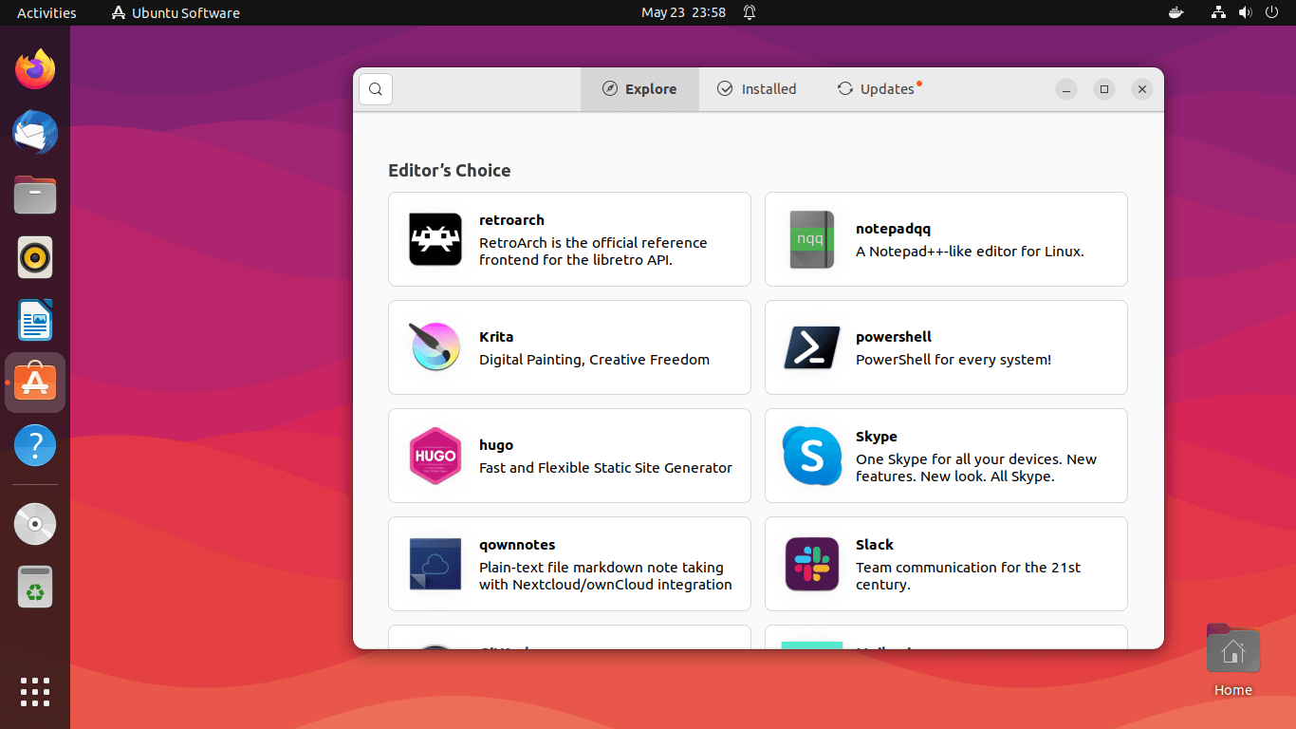
Task: Click the volume speaker indicator
Action: tap(1246, 12)
